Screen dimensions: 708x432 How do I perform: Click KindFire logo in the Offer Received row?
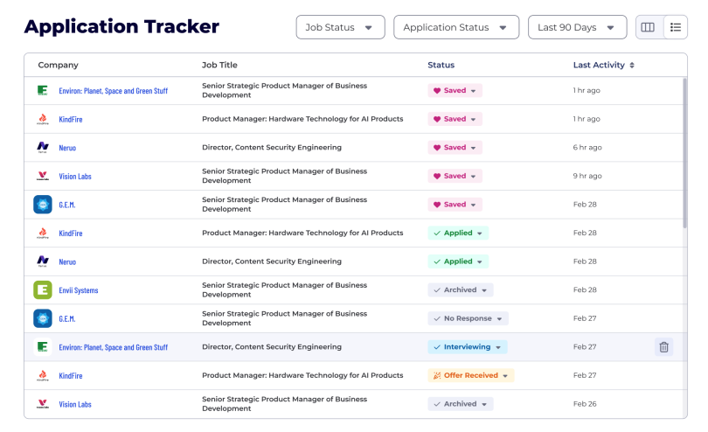43,375
